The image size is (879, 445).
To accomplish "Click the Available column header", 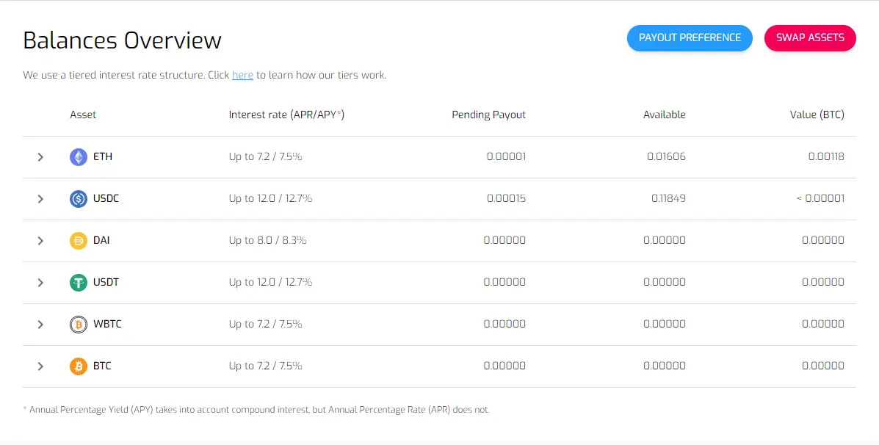I will click(x=665, y=115).
